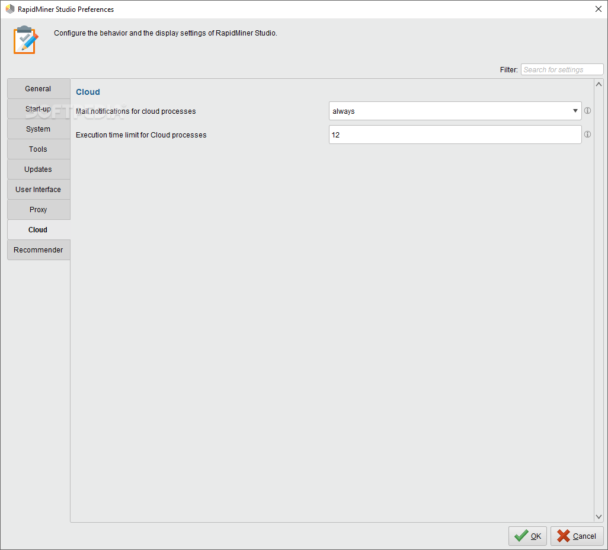Click the scrollbar up arrow
Image resolution: width=608 pixels, height=550 pixels.
[x=599, y=84]
